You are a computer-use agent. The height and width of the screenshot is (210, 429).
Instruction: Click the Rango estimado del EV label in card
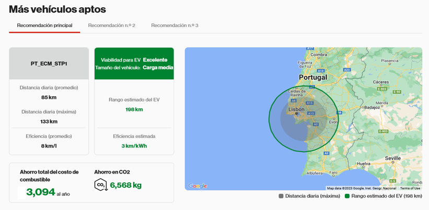tap(134, 100)
